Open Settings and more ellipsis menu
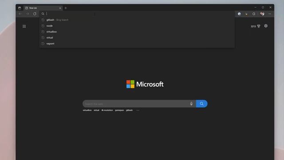This screenshot has height=160, width=284. (x=270, y=14)
